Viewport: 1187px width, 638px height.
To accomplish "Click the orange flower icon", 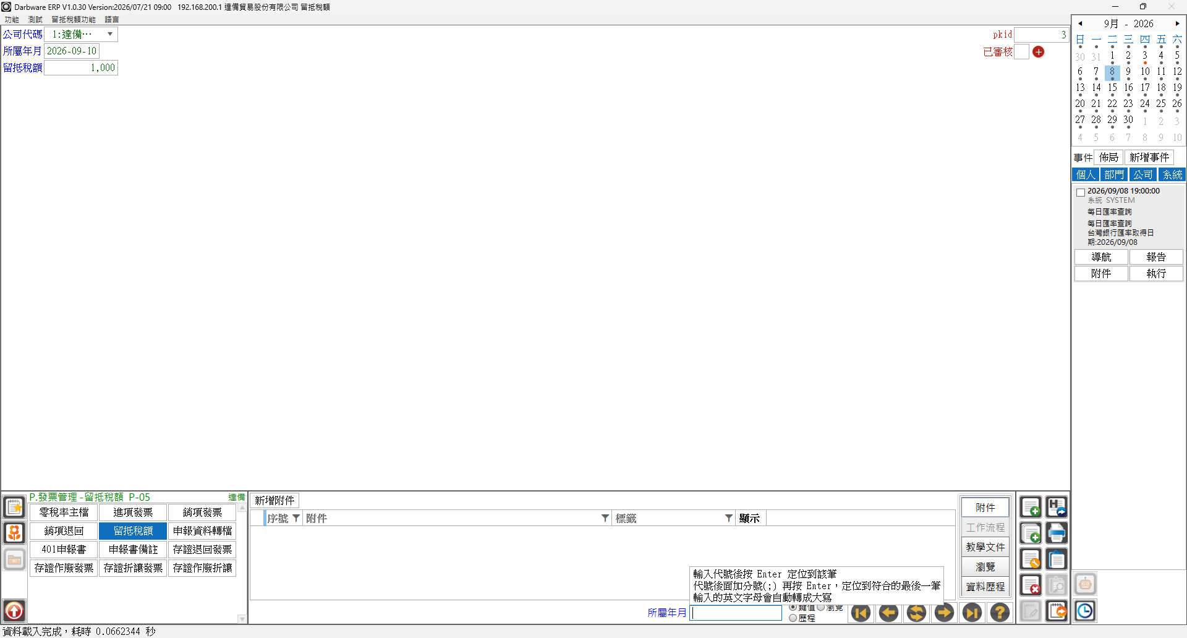I will point(14,534).
